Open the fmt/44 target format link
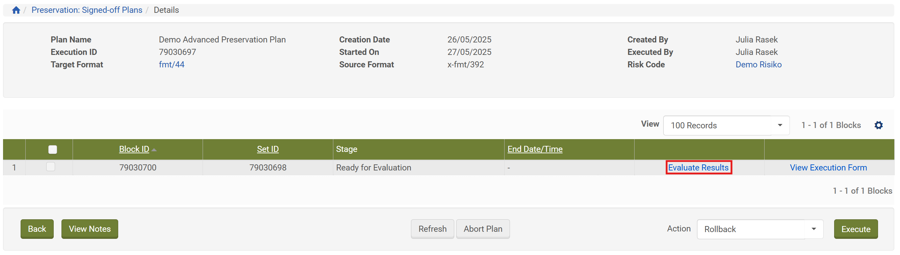This screenshot has width=900, height=255. click(171, 64)
